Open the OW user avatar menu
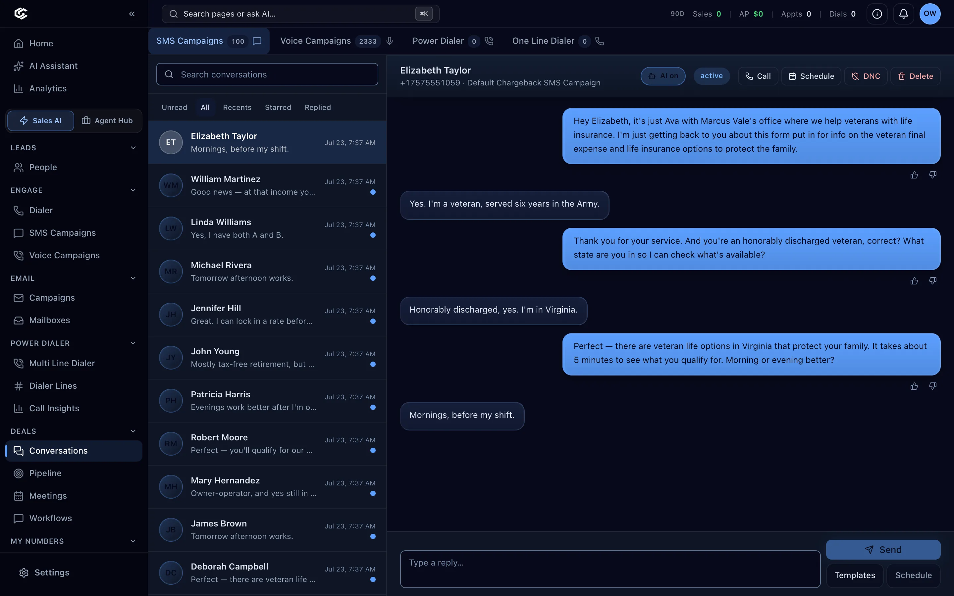954x596 pixels. pos(929,14)
